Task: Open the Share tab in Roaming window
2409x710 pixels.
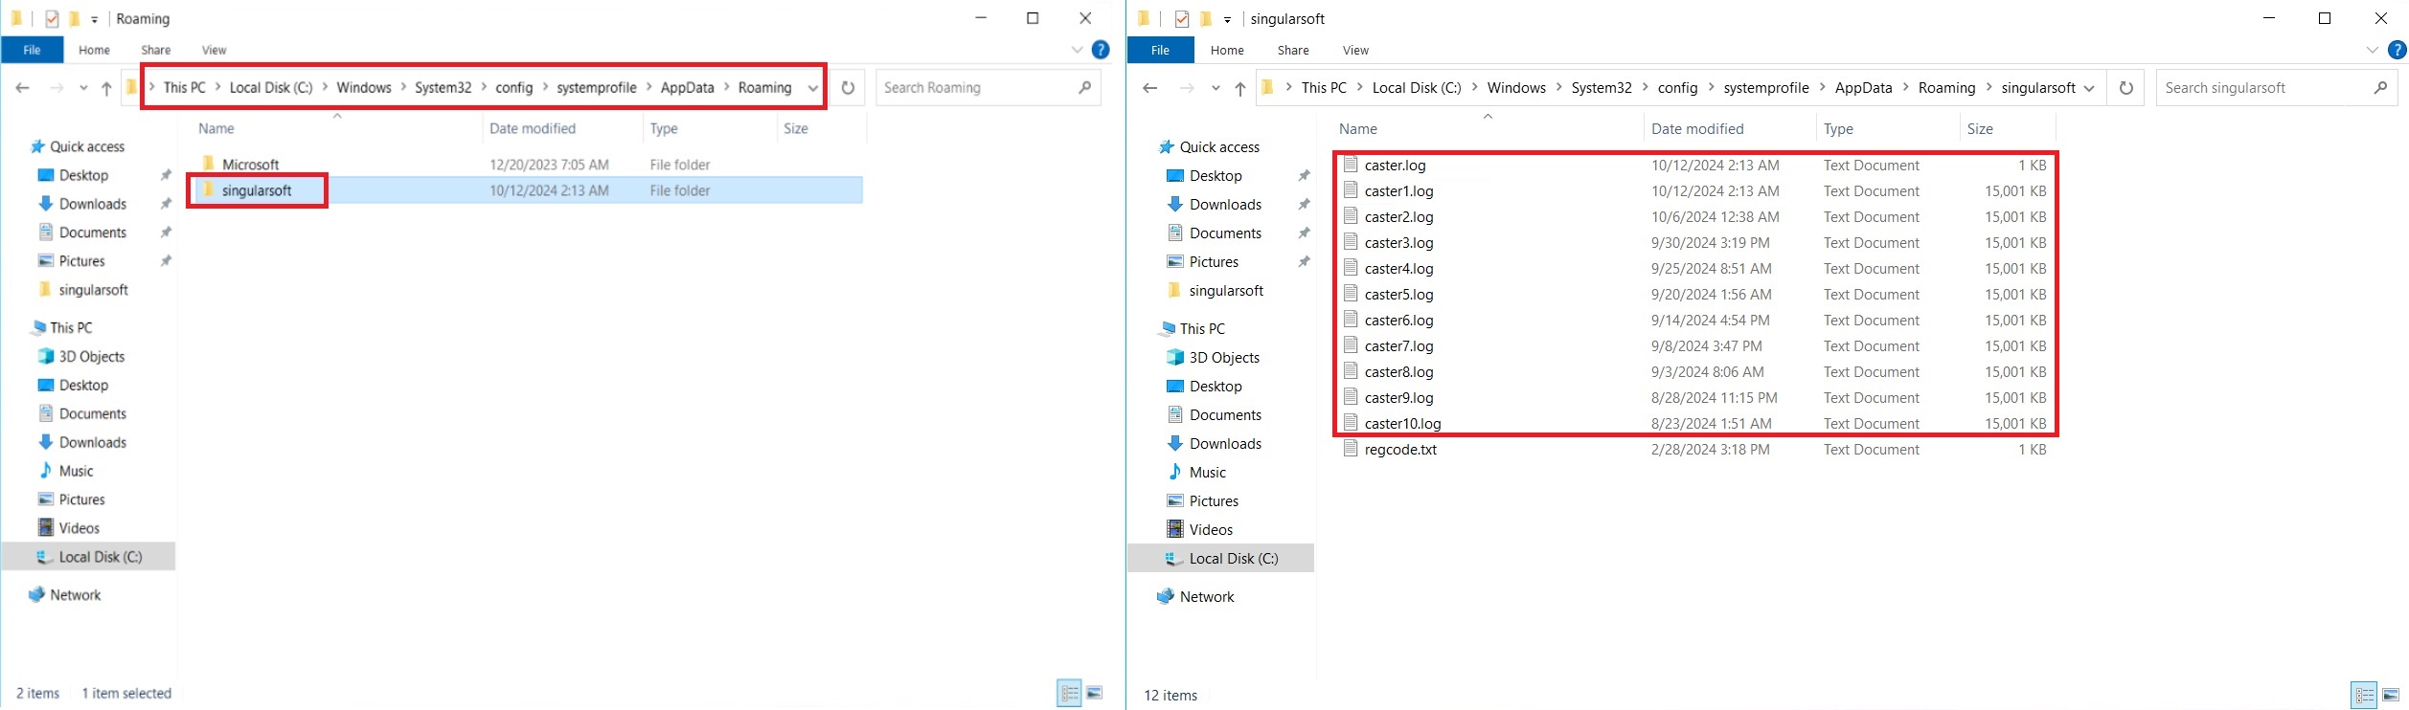Action: coord(155,50)
